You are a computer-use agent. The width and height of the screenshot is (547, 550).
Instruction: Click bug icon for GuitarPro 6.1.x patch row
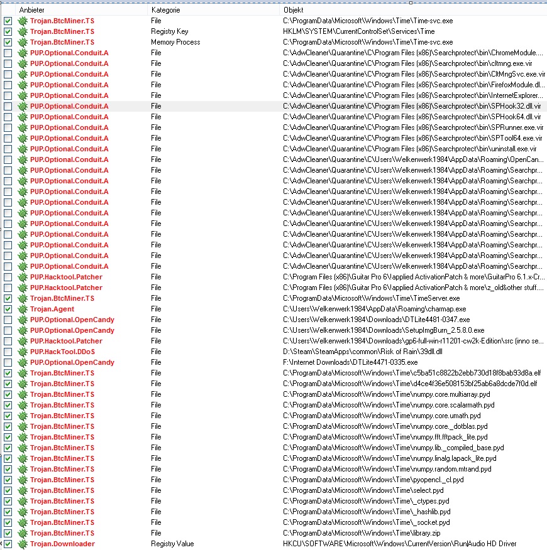pos(23,277)
